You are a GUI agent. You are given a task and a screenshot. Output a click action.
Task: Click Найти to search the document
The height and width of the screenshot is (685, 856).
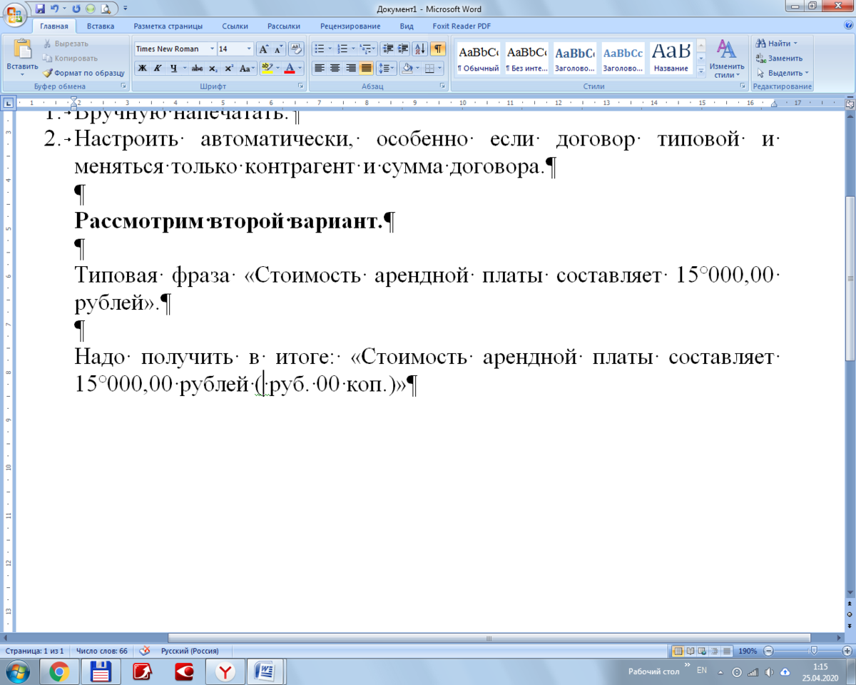pos(778,44)
